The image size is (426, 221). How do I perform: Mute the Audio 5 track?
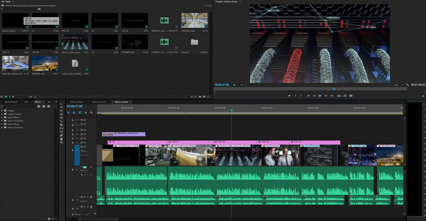pyautogui.click(x=85, y=197)
